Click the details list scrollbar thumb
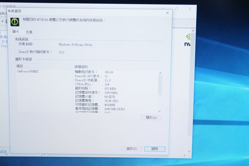This screenshot has width=249, height=166. [x=160, y=85]
